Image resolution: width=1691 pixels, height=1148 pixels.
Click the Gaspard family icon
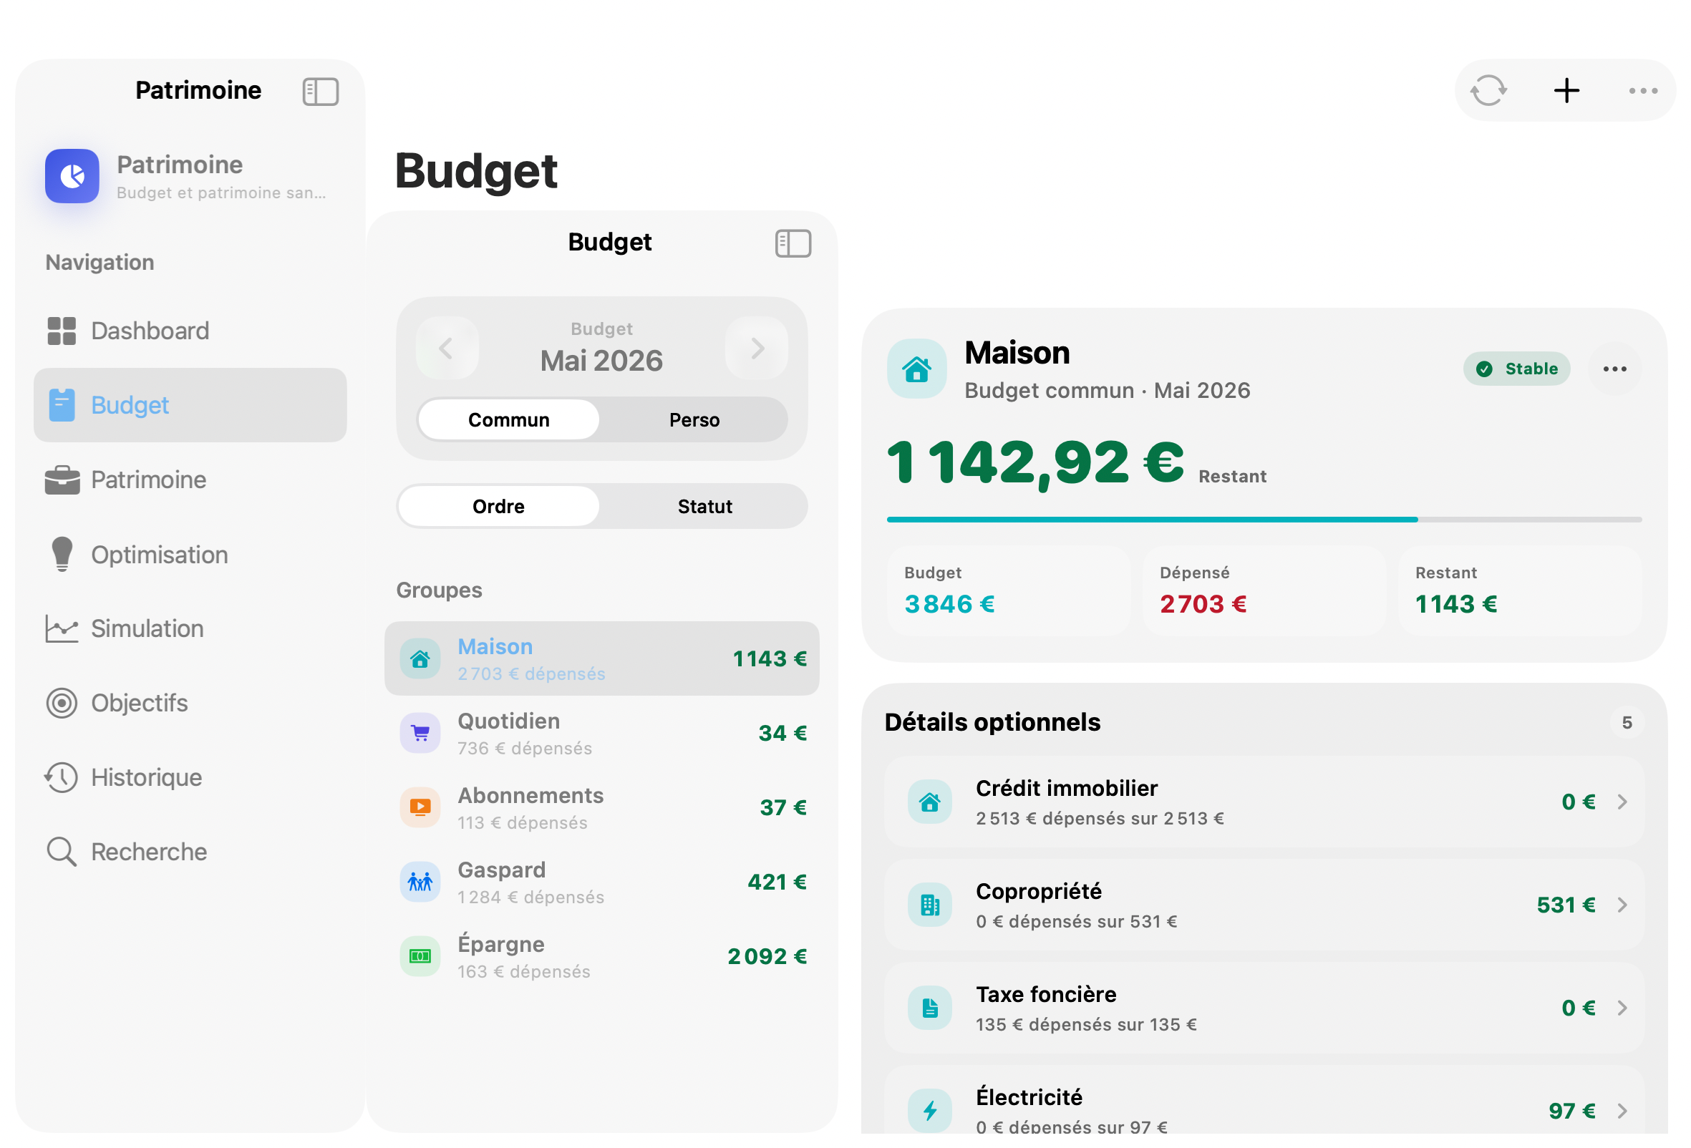[420, 882]
